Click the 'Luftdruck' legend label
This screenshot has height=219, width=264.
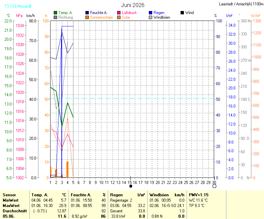click(x=129, y=13)
